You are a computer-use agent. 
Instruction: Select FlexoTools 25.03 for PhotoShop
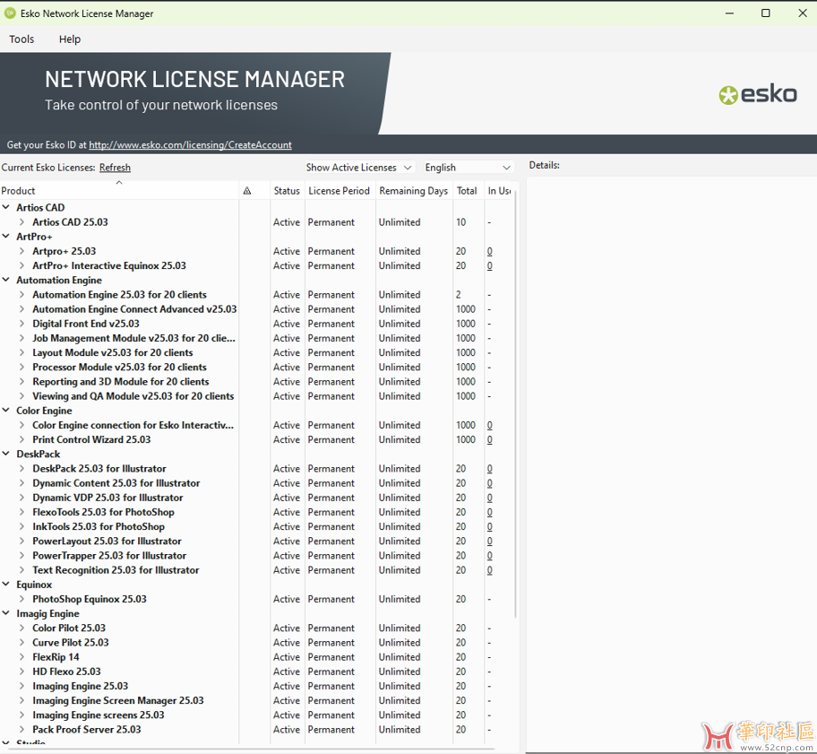(103, 513)
